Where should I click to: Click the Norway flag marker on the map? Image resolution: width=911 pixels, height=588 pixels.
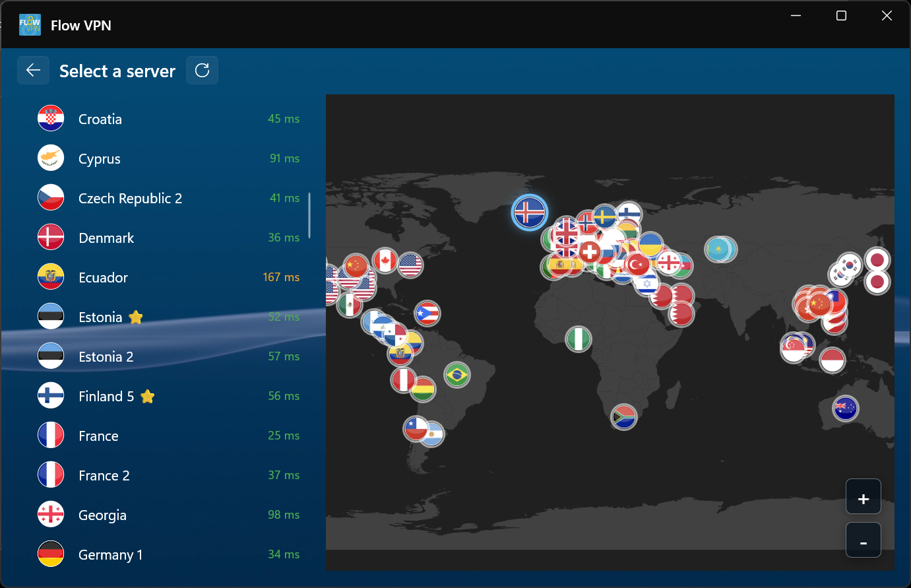586,222
